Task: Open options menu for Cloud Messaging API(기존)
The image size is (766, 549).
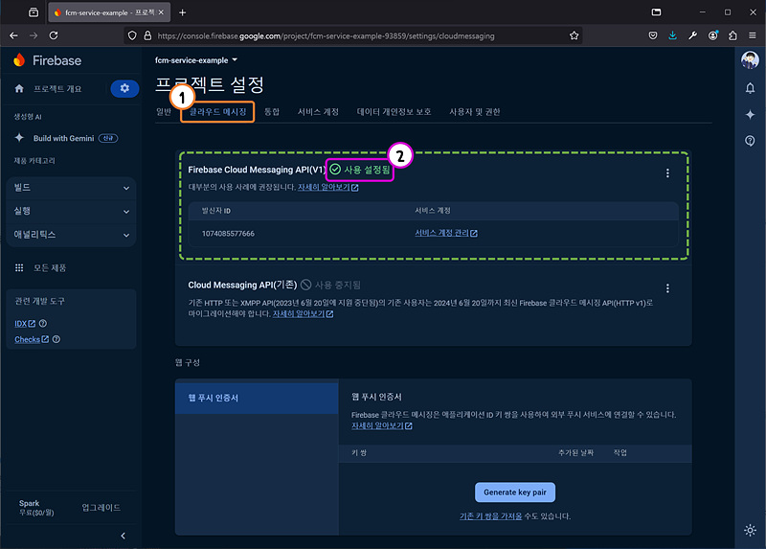Action: pos(667,288)
